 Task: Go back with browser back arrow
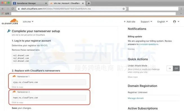click(x=3, y=9)
